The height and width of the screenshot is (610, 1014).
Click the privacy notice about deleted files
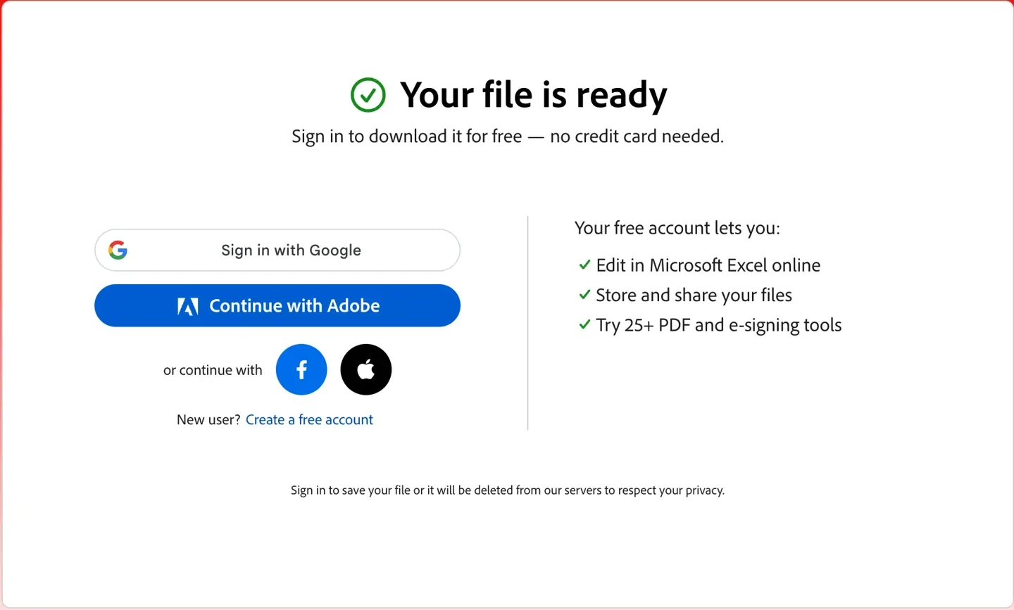coord(508,490)
